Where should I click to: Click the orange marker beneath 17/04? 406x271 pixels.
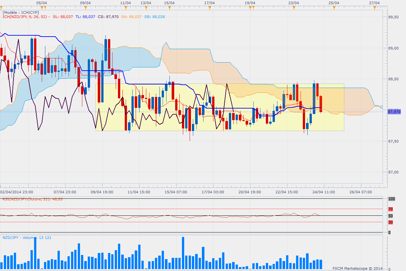pos(210,8)
